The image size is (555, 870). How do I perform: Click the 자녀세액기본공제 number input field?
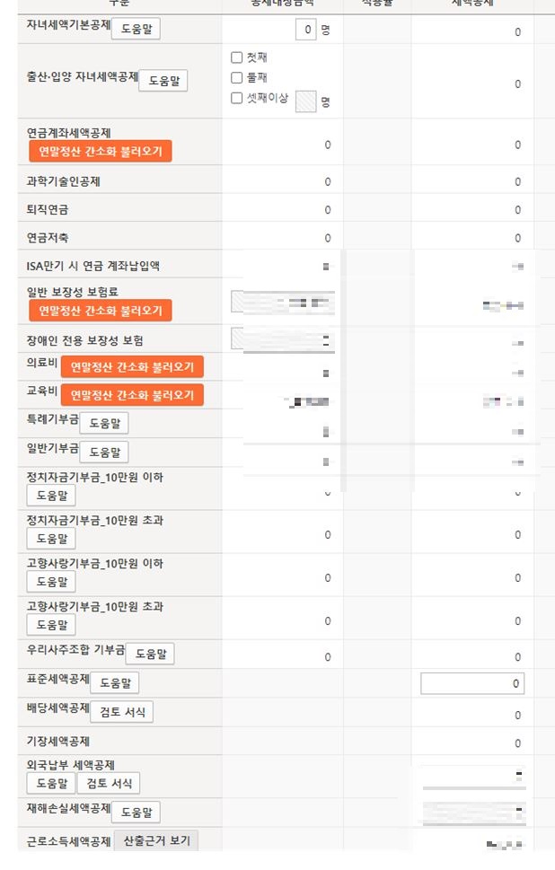(304, 30)
